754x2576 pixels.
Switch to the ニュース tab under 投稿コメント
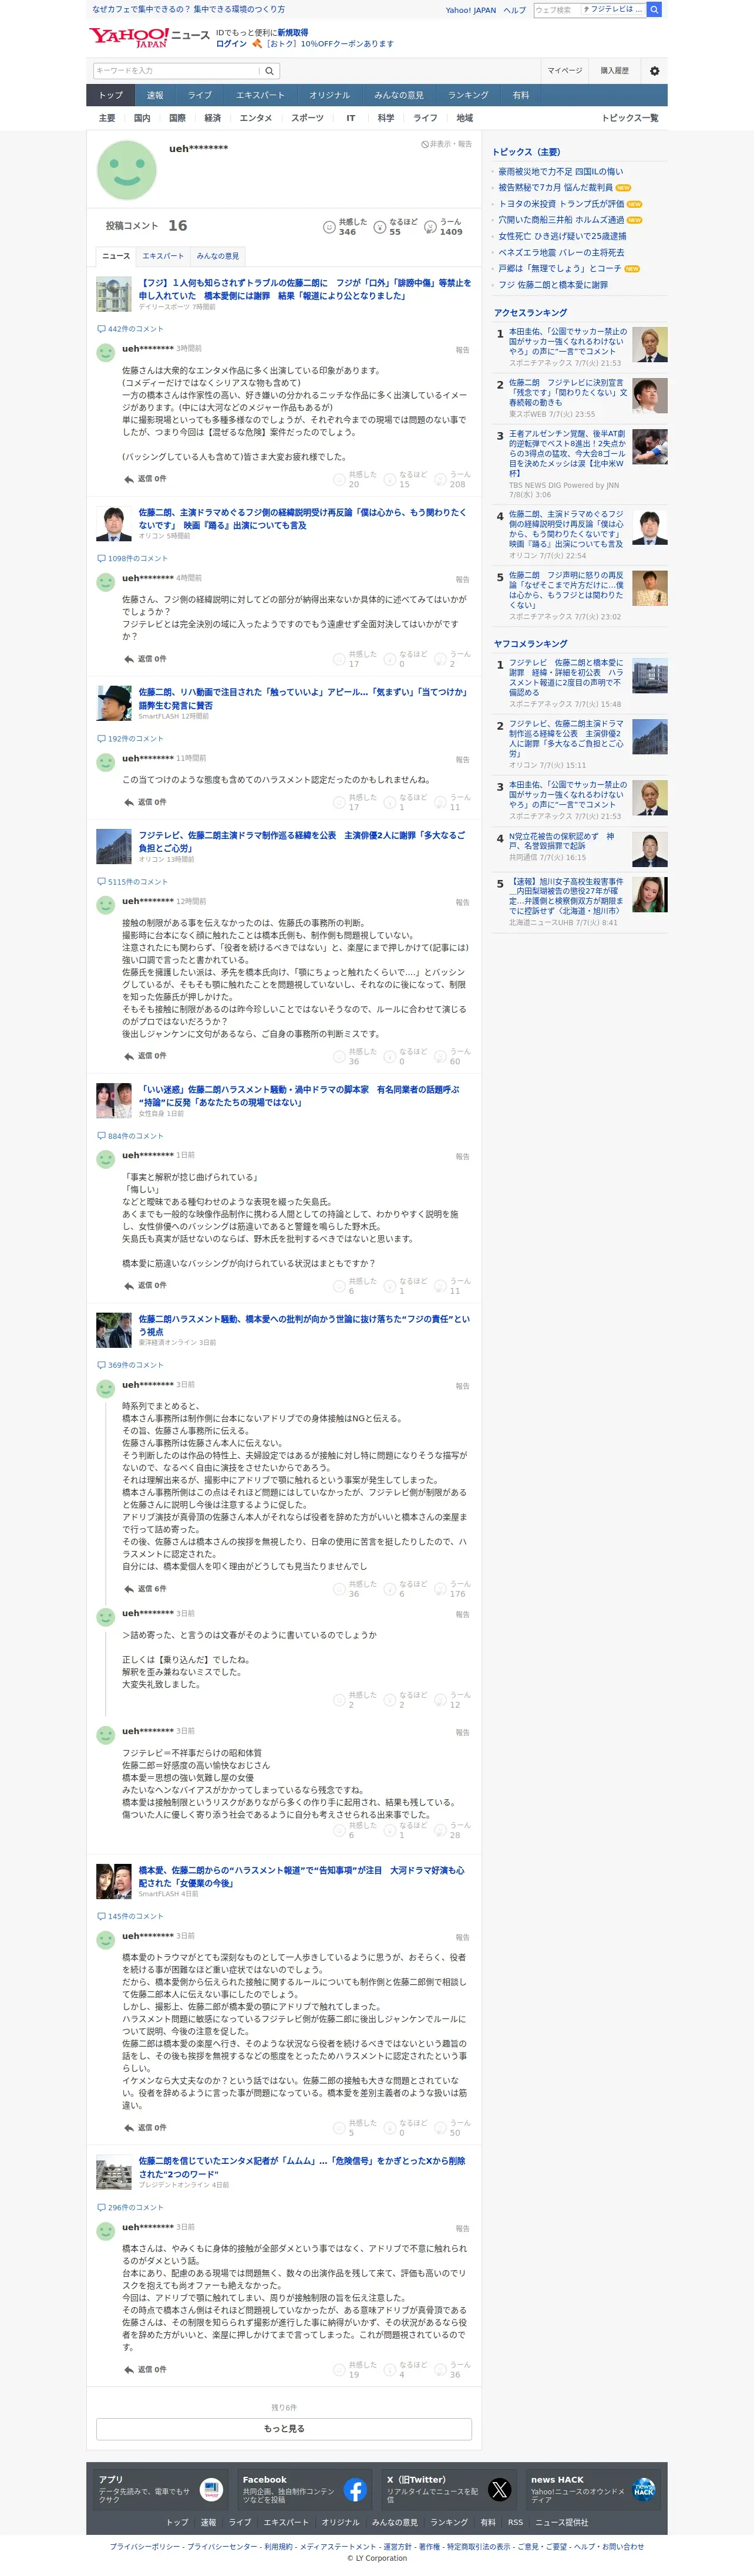tap(116, 256)
